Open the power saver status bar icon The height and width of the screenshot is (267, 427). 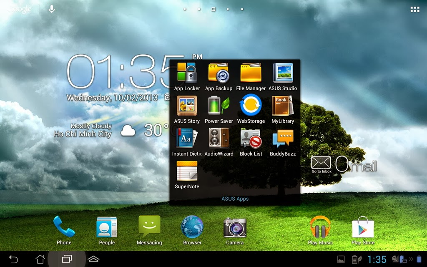[x=357, y=259]
